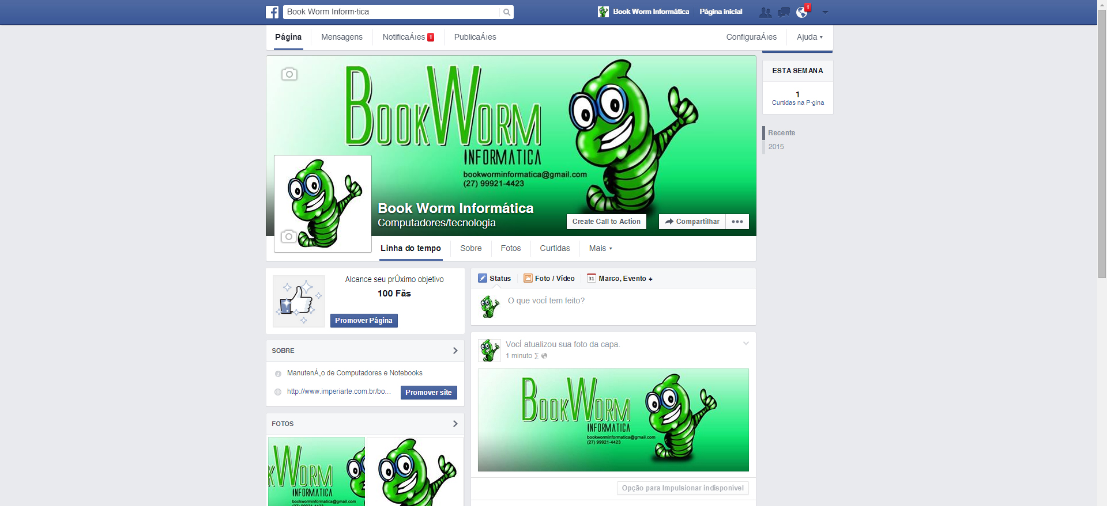Click Book Worm Informática name in top bar
The height and width of the screenshot is (506, 1107).
651,12
